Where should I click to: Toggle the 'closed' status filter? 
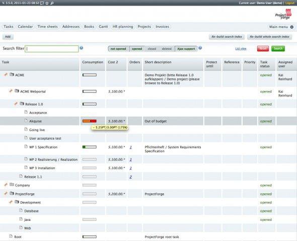click(152, 49)
